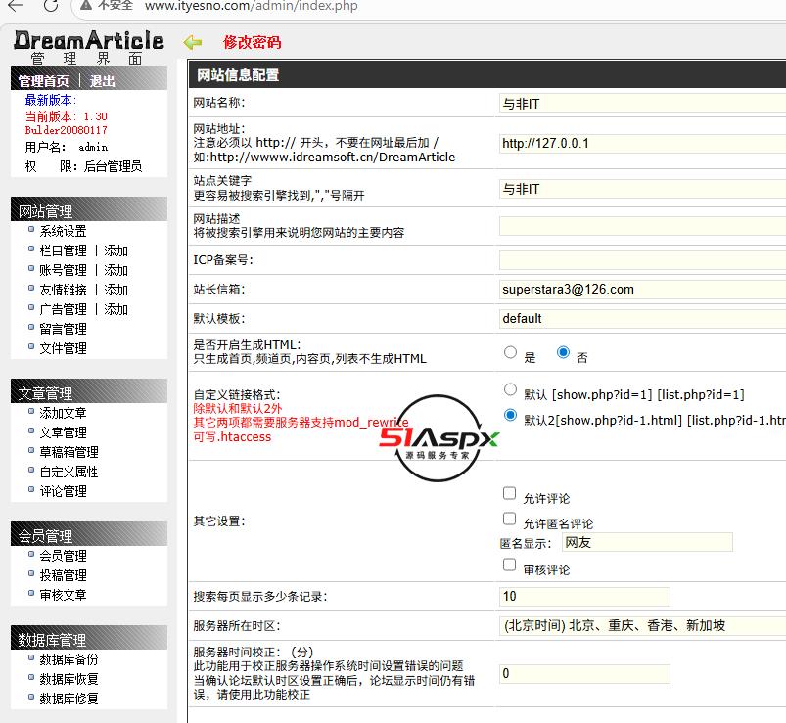The image size is (786, 723).
Task: Click the 最新版本 text
Action: click(x=51, y=100)
